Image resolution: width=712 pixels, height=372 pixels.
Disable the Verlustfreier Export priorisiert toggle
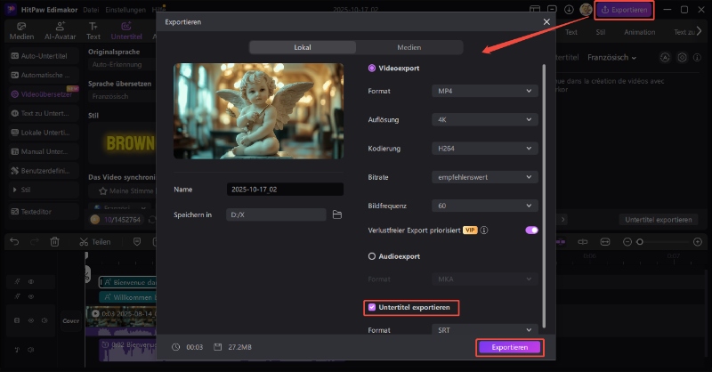pos(531,230)
